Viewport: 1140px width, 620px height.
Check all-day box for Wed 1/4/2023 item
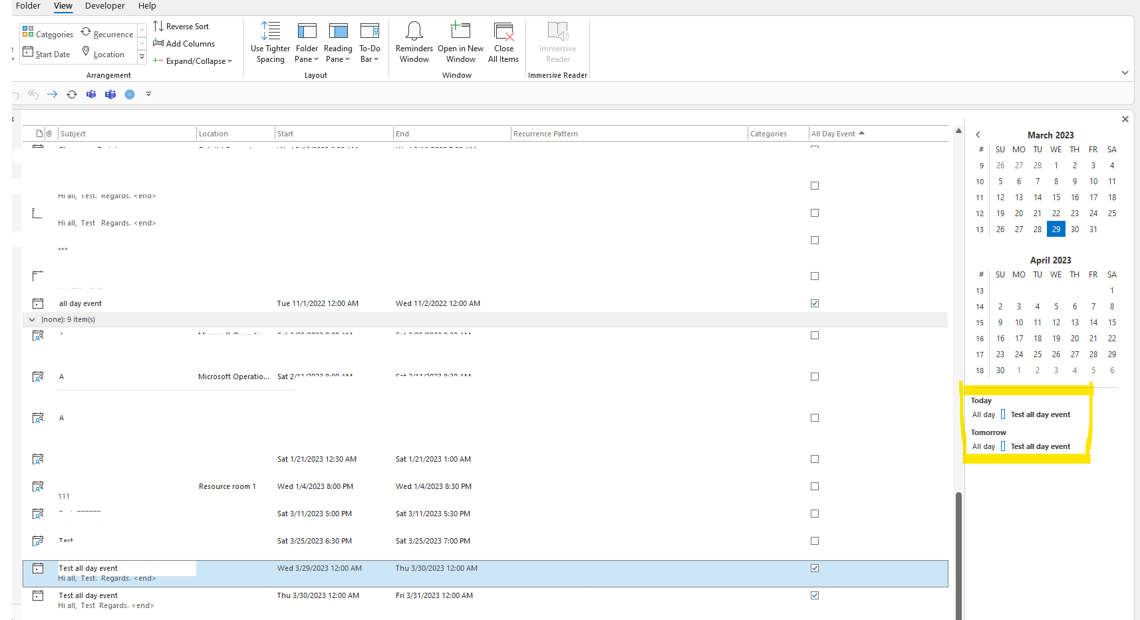coord(815,486)
